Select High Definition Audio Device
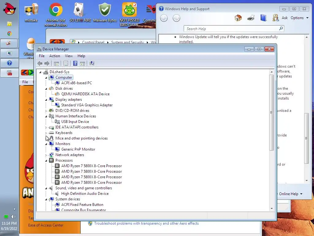This screenshot has height=236, width=314. point(85,194)
